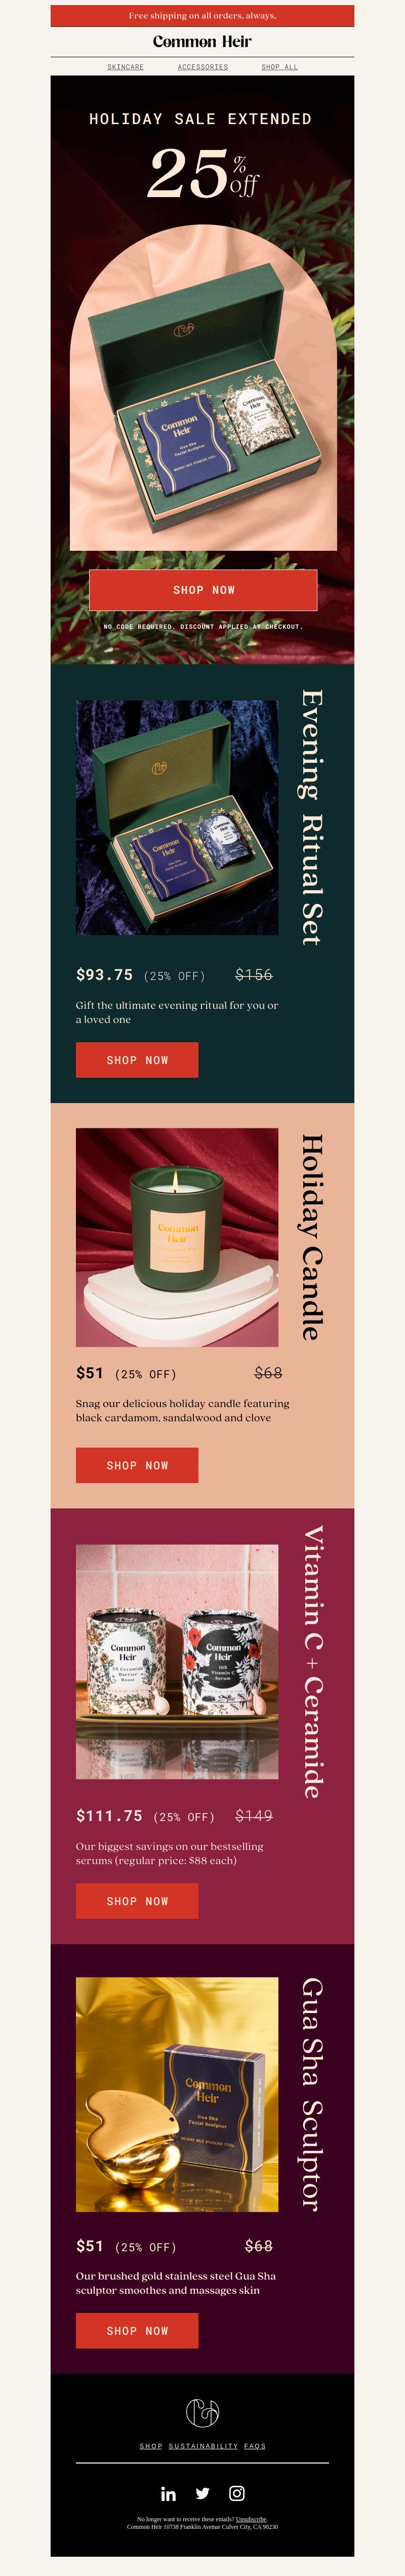Open the Twitter bird icon in the footer
The width and height of the screenshot is (405, 2576).
[202, 2493]
